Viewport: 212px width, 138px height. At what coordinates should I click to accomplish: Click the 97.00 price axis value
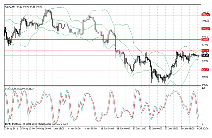[206, 45]
